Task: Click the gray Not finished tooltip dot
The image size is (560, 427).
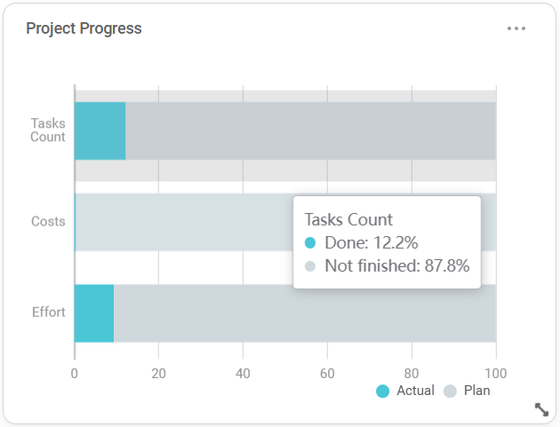Action: (x=310, y=265)
